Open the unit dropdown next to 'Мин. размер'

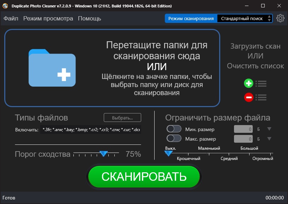pos(269,129)
